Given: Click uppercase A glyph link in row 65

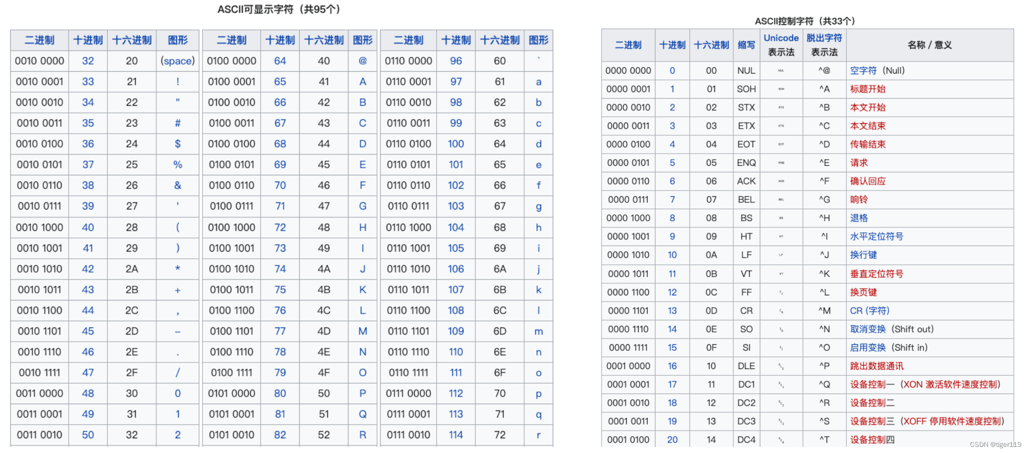Looking at the screenshot, I should pyautogui.click(x=363, y=82).
